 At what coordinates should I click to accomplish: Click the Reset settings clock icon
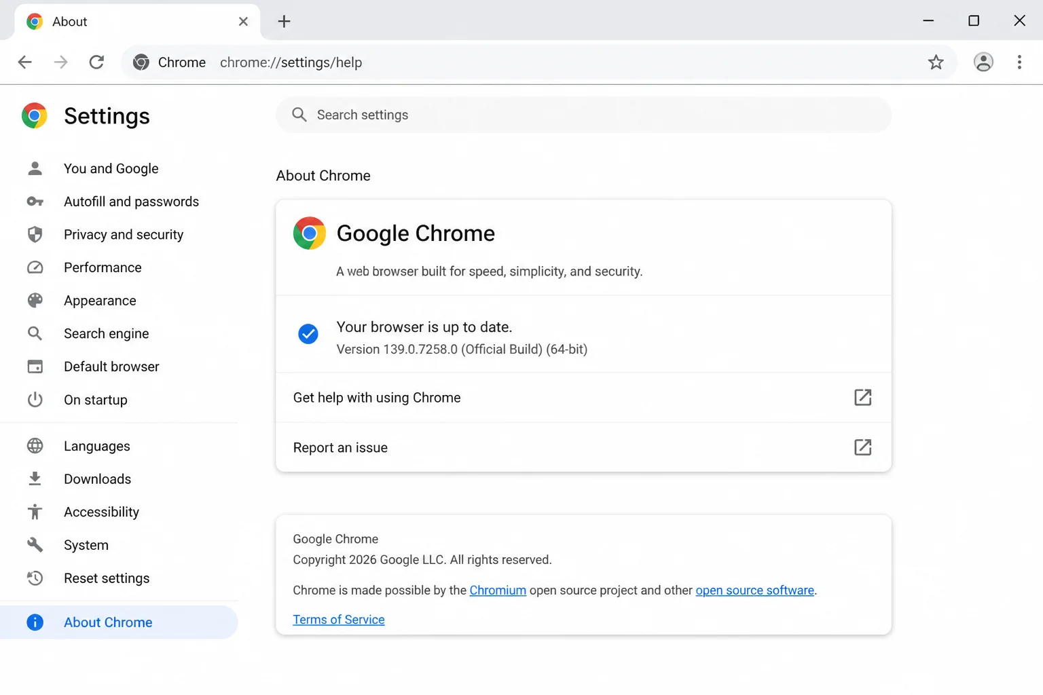[x=35, y=578]
